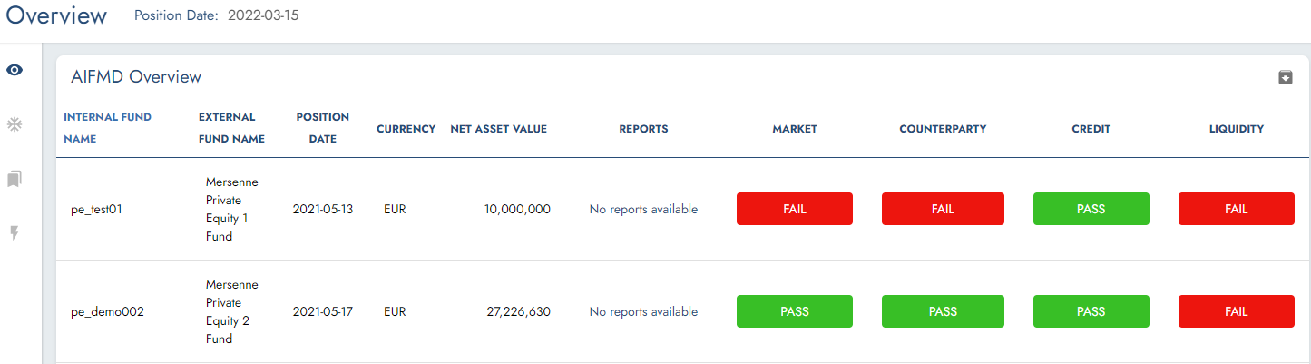
Task: Select the pe_test01 fund name
Action: point(96,209)
